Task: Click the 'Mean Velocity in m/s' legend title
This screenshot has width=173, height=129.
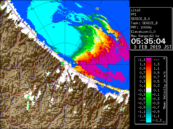Action: pos(164,90)
